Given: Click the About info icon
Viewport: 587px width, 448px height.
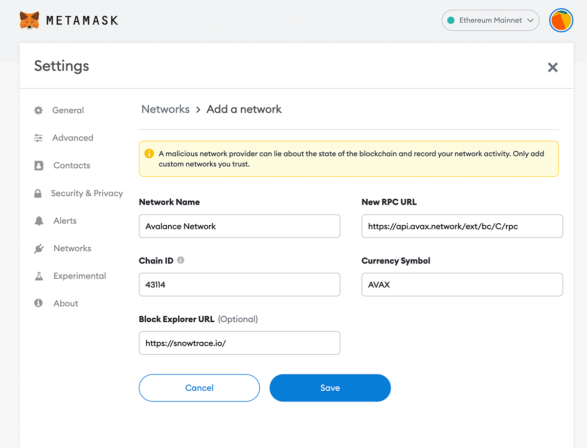Looking at the screenshot, I should click(x=38, y=303).
